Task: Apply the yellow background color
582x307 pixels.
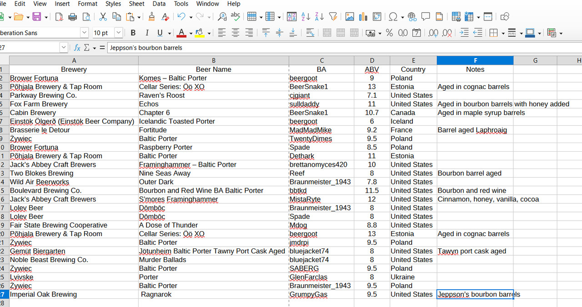Action: point(200,33)
